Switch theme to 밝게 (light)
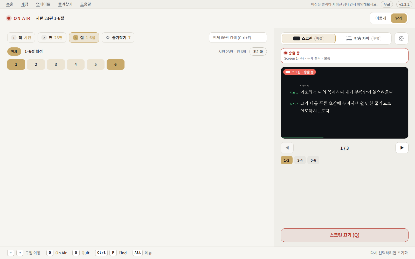Image resolution: width=415 pixels, height=259 pixels. coord(399,18)
